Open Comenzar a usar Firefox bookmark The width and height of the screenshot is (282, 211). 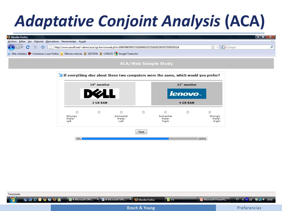click(x=43, y=54)
